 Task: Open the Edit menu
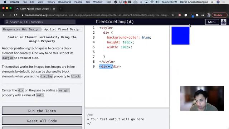tap(32, 2)
